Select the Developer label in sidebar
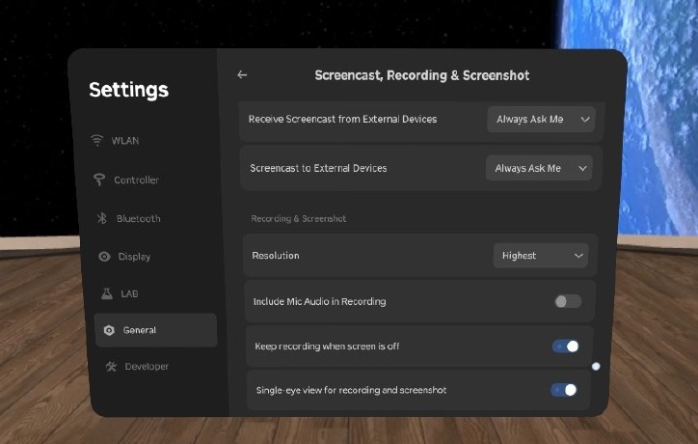Viewport: 698px width, 444px height. click(x=146, y=367)
